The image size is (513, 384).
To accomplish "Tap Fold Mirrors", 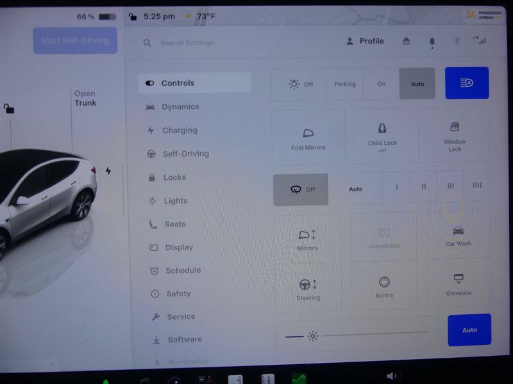I will pos(308,138).
